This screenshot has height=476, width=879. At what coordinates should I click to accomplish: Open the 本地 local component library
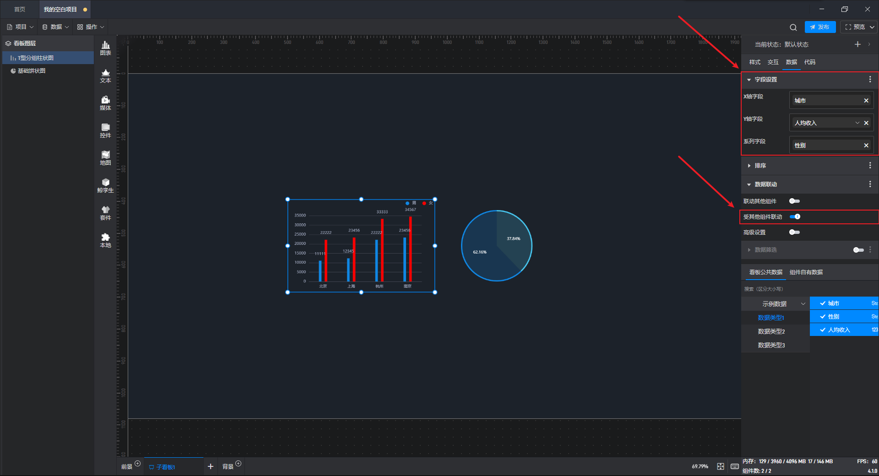point(105,240)
